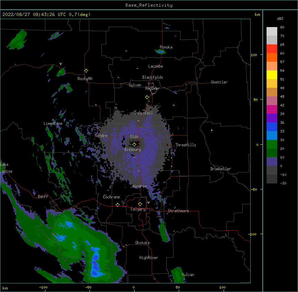Pick the red 60-65 dBZ legend swatch

pyautogui.click(x=272, y=49)
